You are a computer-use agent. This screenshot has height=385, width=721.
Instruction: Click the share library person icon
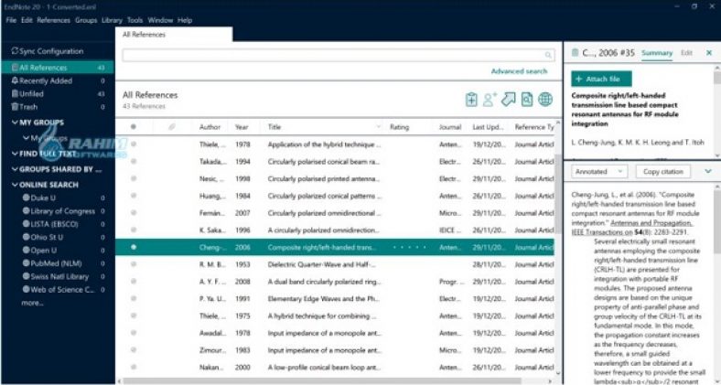[x=490, y=100]
